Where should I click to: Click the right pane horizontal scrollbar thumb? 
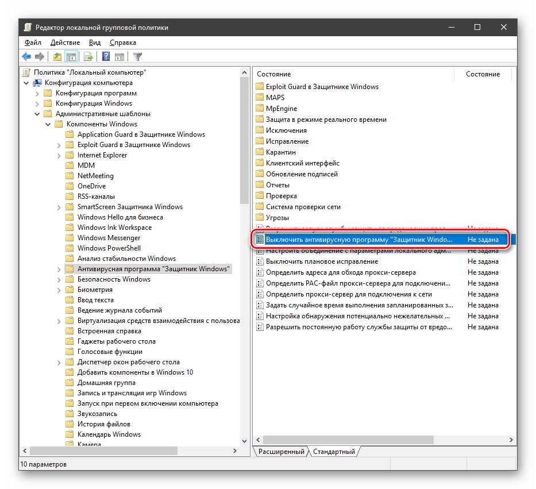point(348,440)
